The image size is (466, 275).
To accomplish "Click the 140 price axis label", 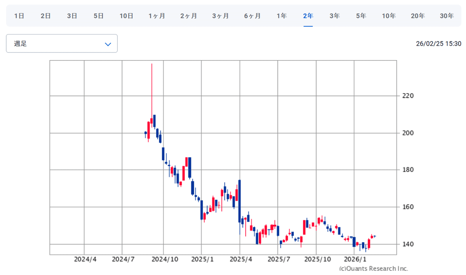I will (408, 244).
